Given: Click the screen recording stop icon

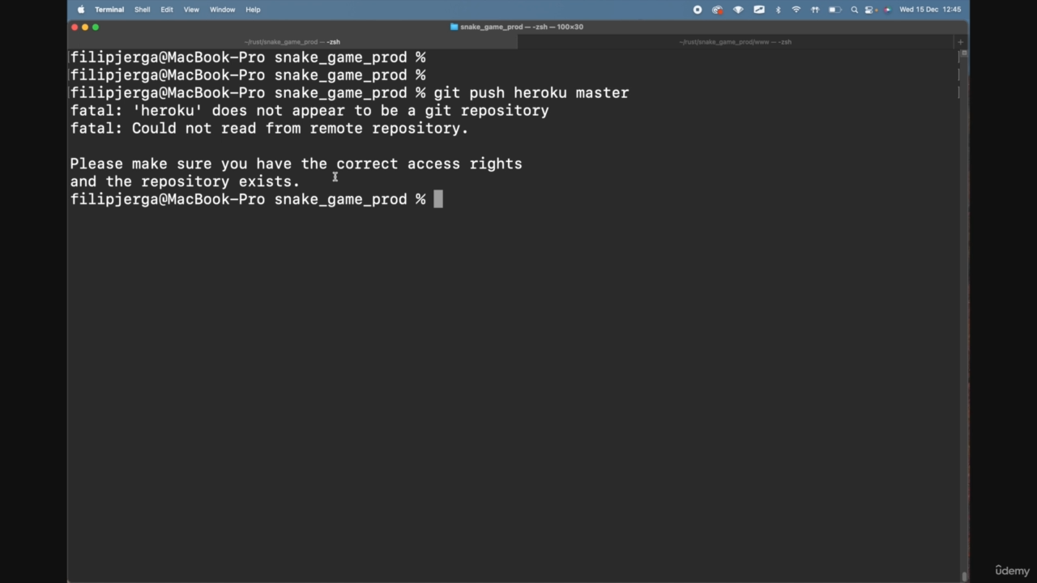Looking at the screenshot, I should (x=698, y=10).
